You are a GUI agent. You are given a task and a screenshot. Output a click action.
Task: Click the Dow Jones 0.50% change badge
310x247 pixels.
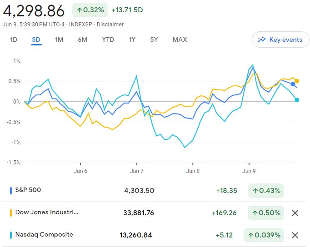(x=266, y=213)
